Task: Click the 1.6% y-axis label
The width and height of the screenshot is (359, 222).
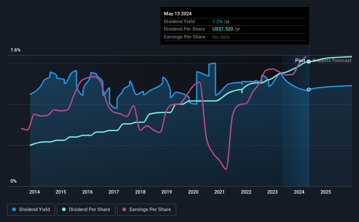Action: tap(16, 50)
